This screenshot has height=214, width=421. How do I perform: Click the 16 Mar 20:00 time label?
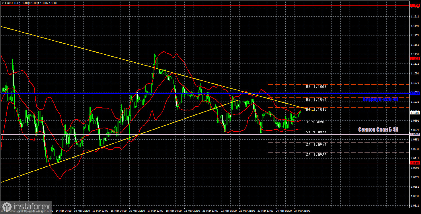[x=137, y=211]
